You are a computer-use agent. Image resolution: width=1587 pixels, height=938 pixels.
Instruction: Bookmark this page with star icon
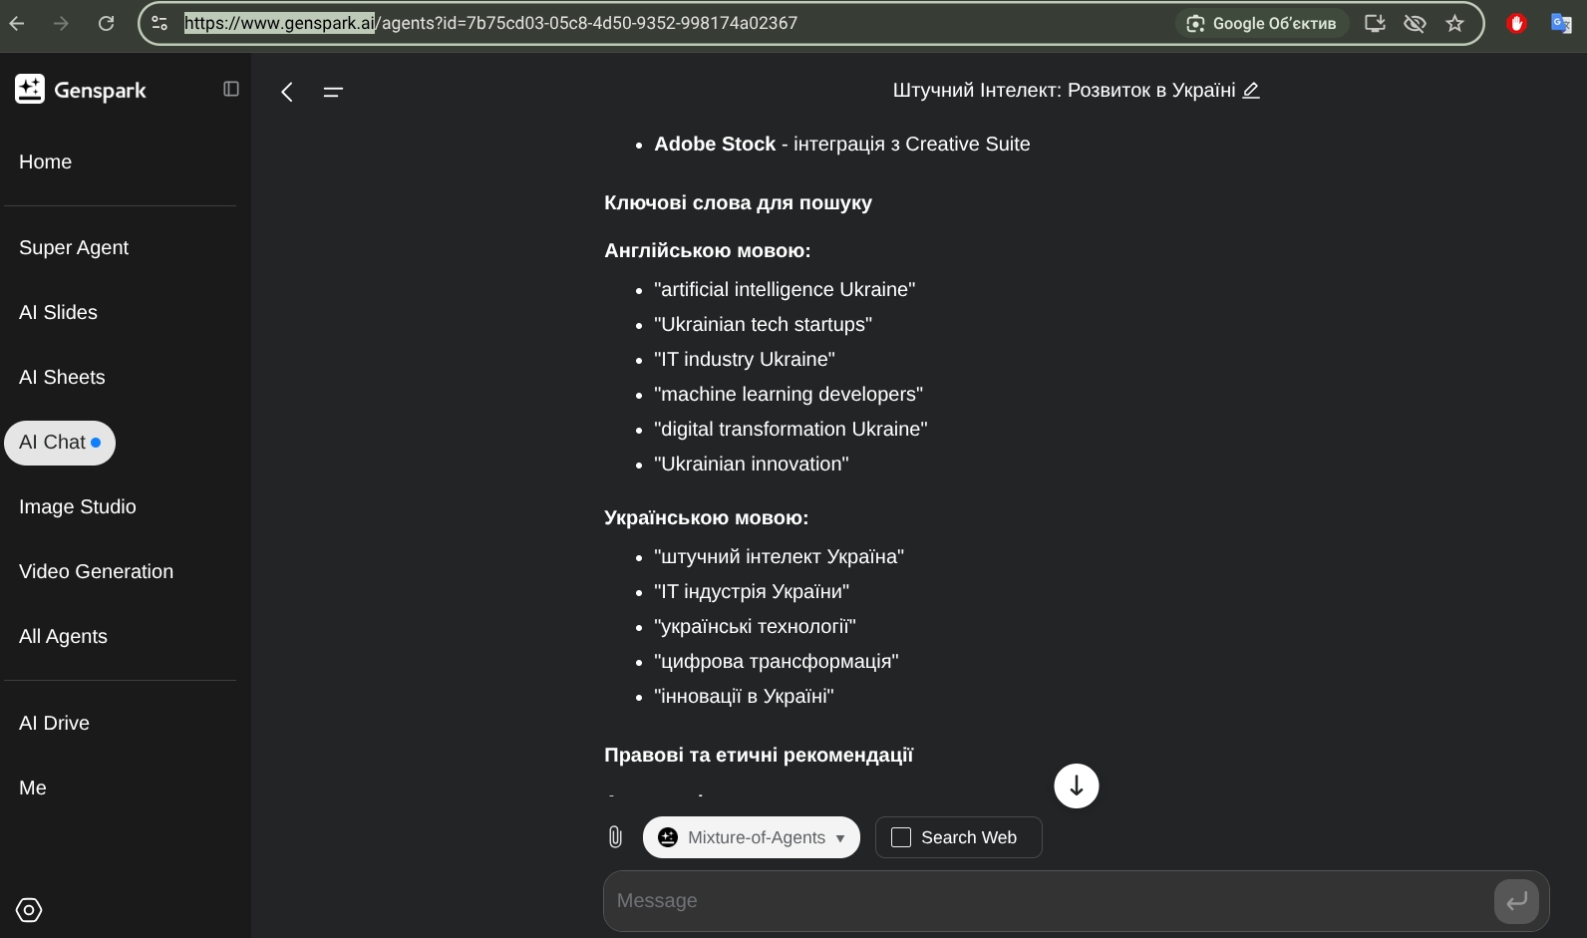[x=1454, y=23]
